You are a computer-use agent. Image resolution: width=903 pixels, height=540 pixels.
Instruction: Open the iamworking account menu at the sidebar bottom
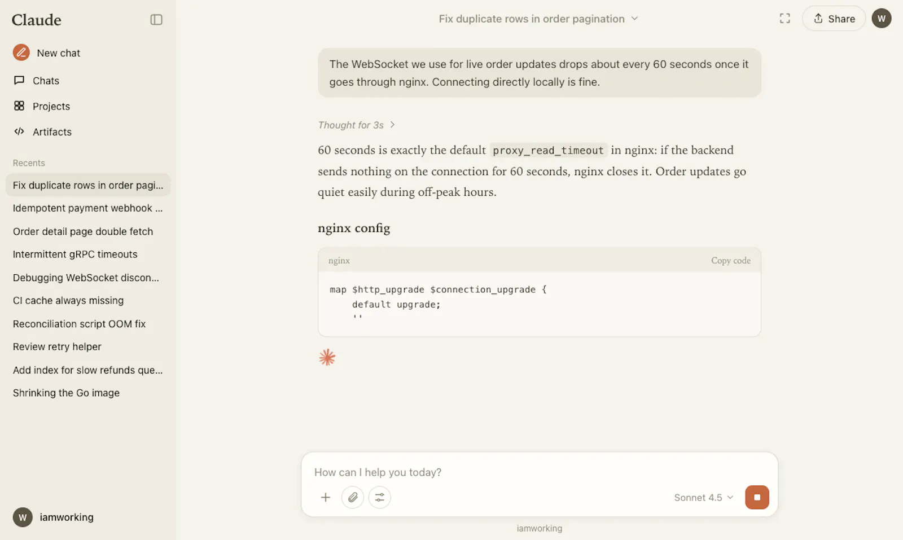click(54, 517)
